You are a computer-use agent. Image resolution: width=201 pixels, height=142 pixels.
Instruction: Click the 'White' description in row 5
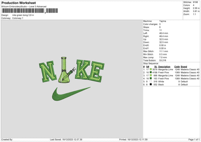pyautogui.click(x=161, y=81)
